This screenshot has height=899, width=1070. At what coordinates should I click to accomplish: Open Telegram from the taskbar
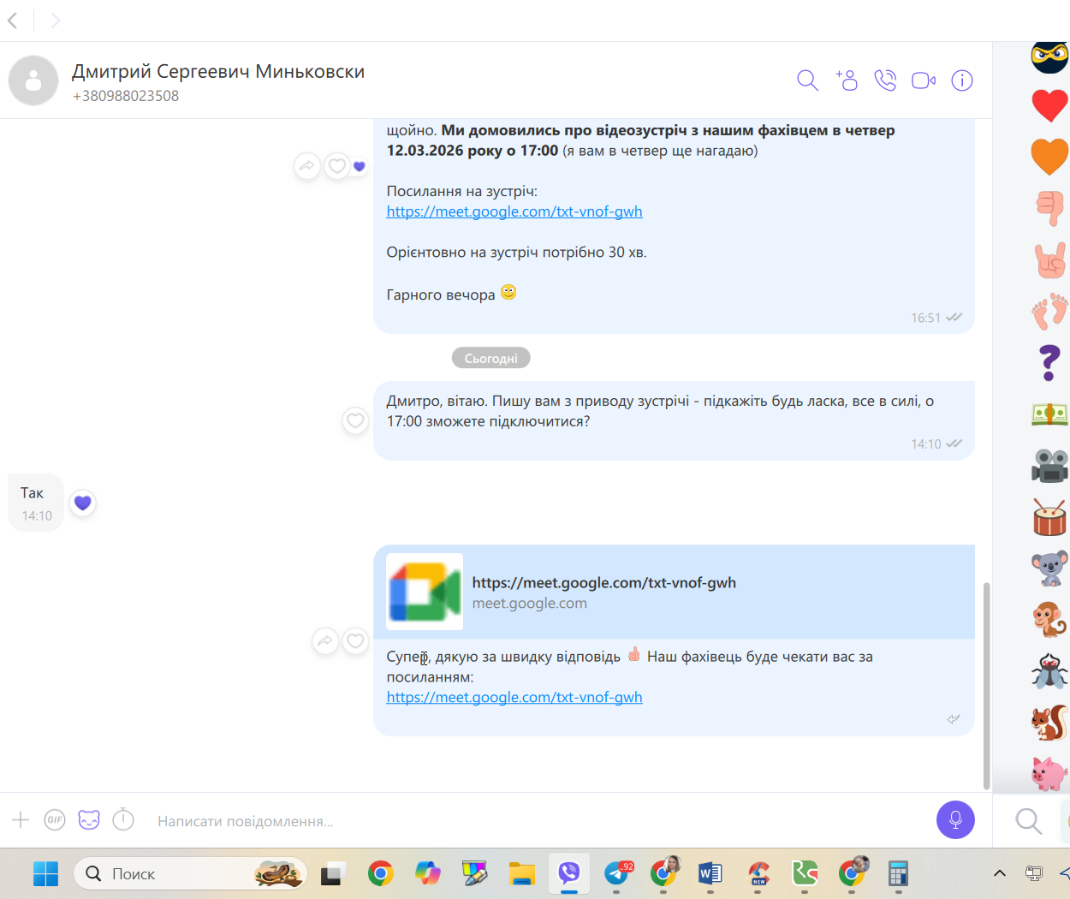tap(618, 873)
